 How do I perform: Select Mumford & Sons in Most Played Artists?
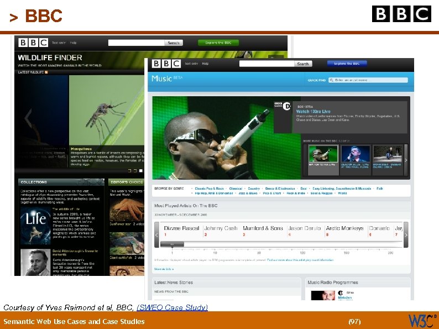click(x=263, y=228)
